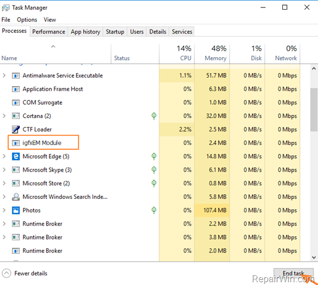318x285 pixels.
Task: Click the Cortana process icon
Action: pos(16,116)
